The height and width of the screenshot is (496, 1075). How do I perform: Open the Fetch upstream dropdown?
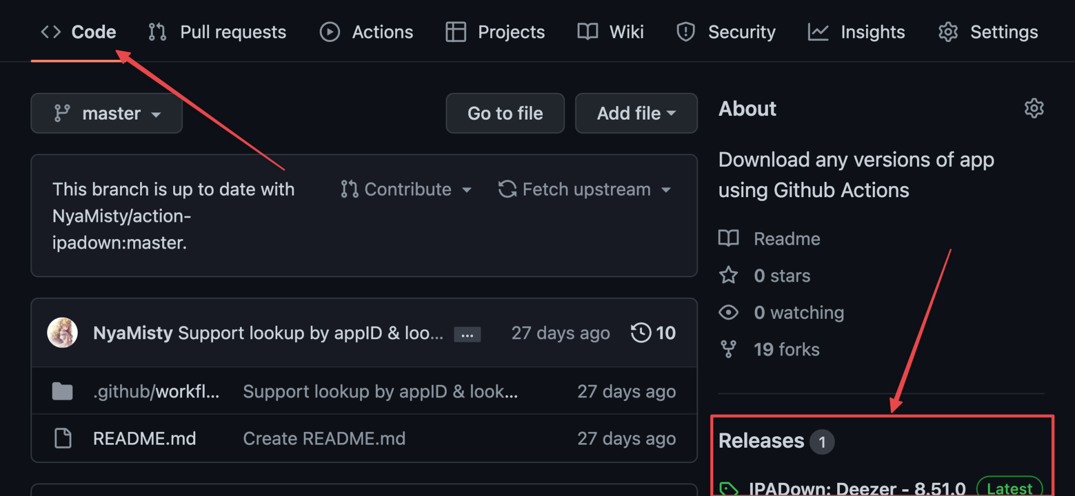pyautogui.click(x=585, y=189)
